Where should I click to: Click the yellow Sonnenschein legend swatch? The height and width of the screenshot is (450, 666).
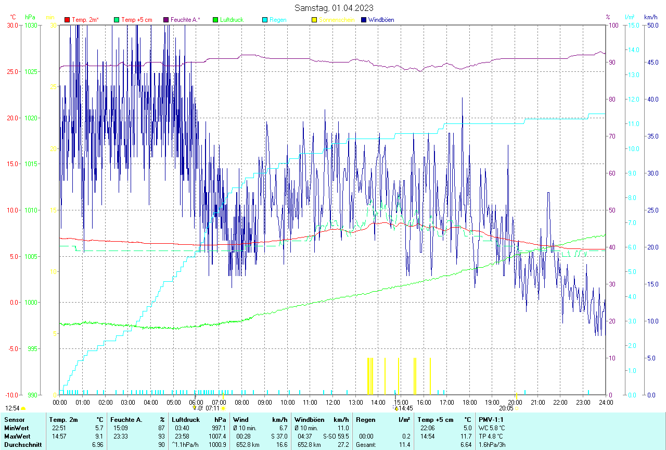tap(314, 20)
